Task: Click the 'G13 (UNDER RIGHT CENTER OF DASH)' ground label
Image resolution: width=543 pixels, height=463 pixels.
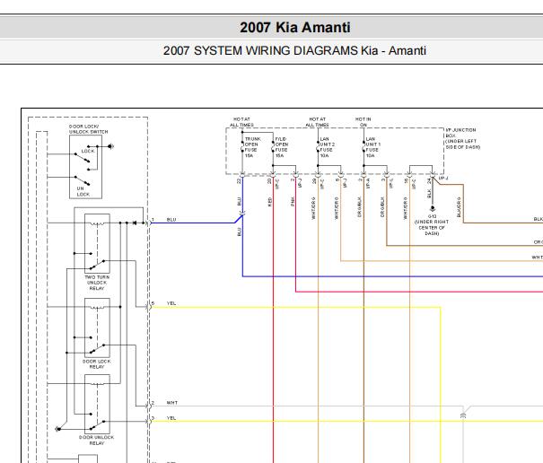Action: coord(432,224)
